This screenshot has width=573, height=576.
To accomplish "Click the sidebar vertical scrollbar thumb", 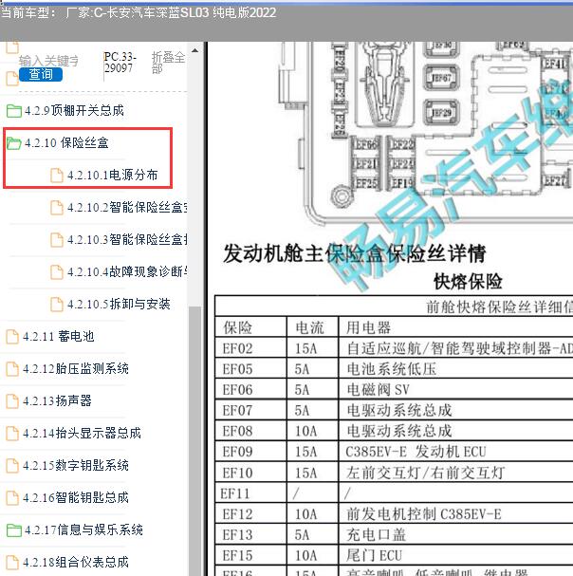I will pyautogui.click(x=195, y=440).
